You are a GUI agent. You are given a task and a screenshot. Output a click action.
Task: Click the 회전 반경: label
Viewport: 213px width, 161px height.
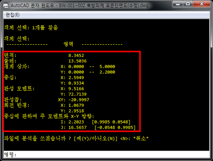[17, 105]
